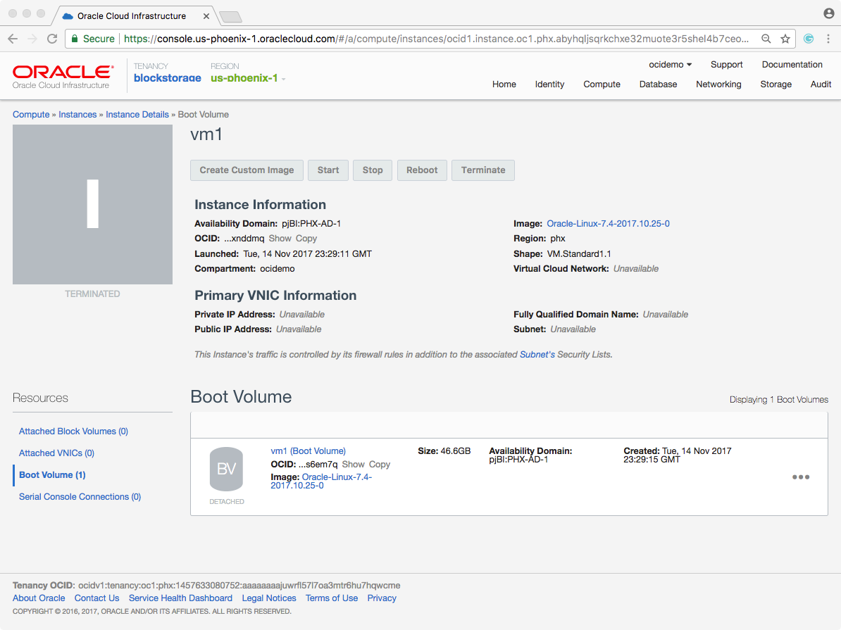The image size is (841, 630).
Task: Open the Oracle-Linux-7.4 image link in Instance Information
Action: point(608,224)
